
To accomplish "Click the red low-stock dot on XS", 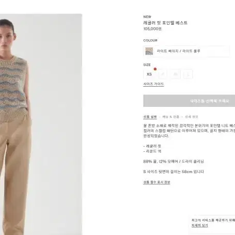I will click(155, 69).
